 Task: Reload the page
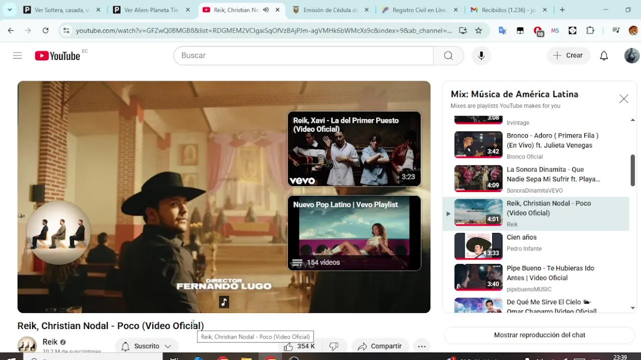pyautogui.click(x=46, y=30)
